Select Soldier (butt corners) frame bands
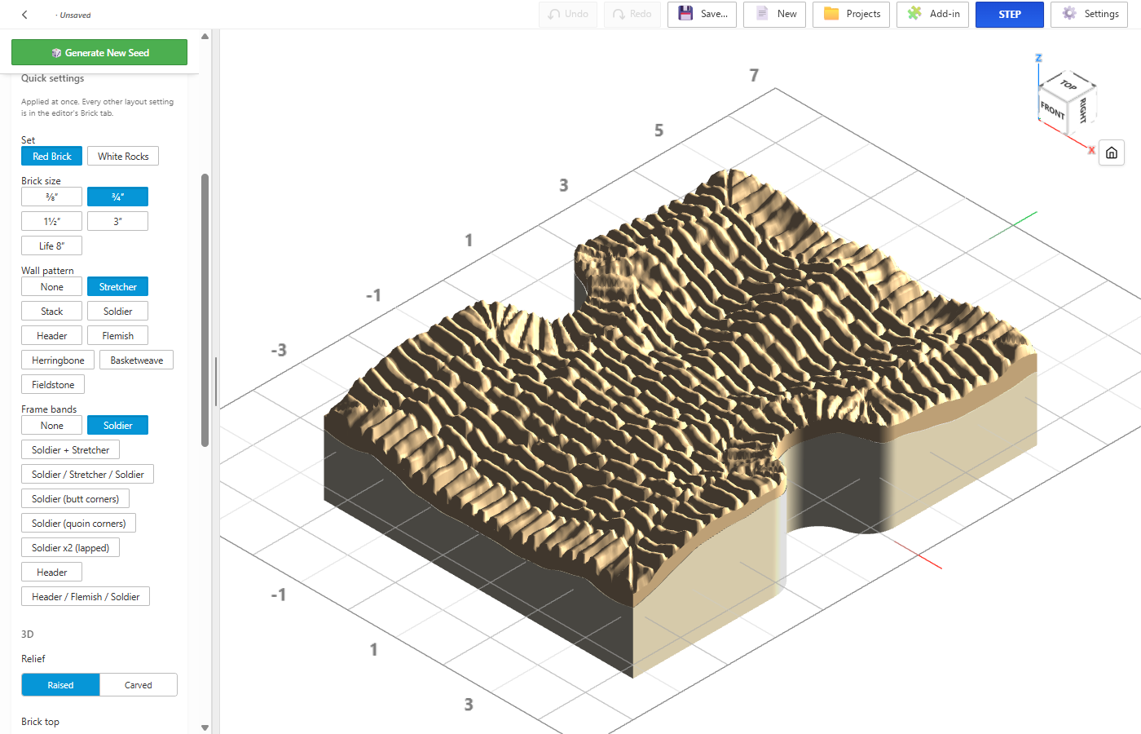 75,499
